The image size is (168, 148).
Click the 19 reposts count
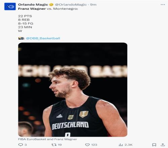[x=60, y=145]
